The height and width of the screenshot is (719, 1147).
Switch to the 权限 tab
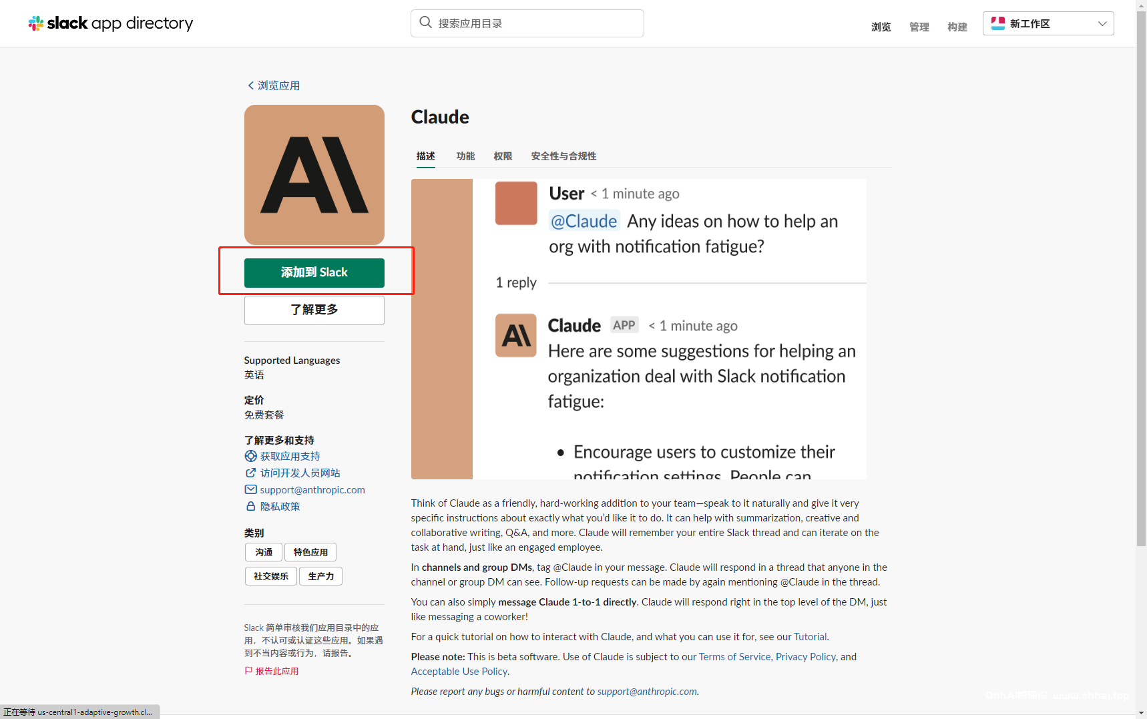coord(503,156)
